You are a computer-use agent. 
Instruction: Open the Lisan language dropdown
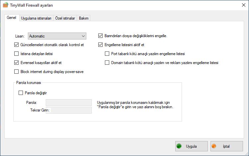click(57, 36)
